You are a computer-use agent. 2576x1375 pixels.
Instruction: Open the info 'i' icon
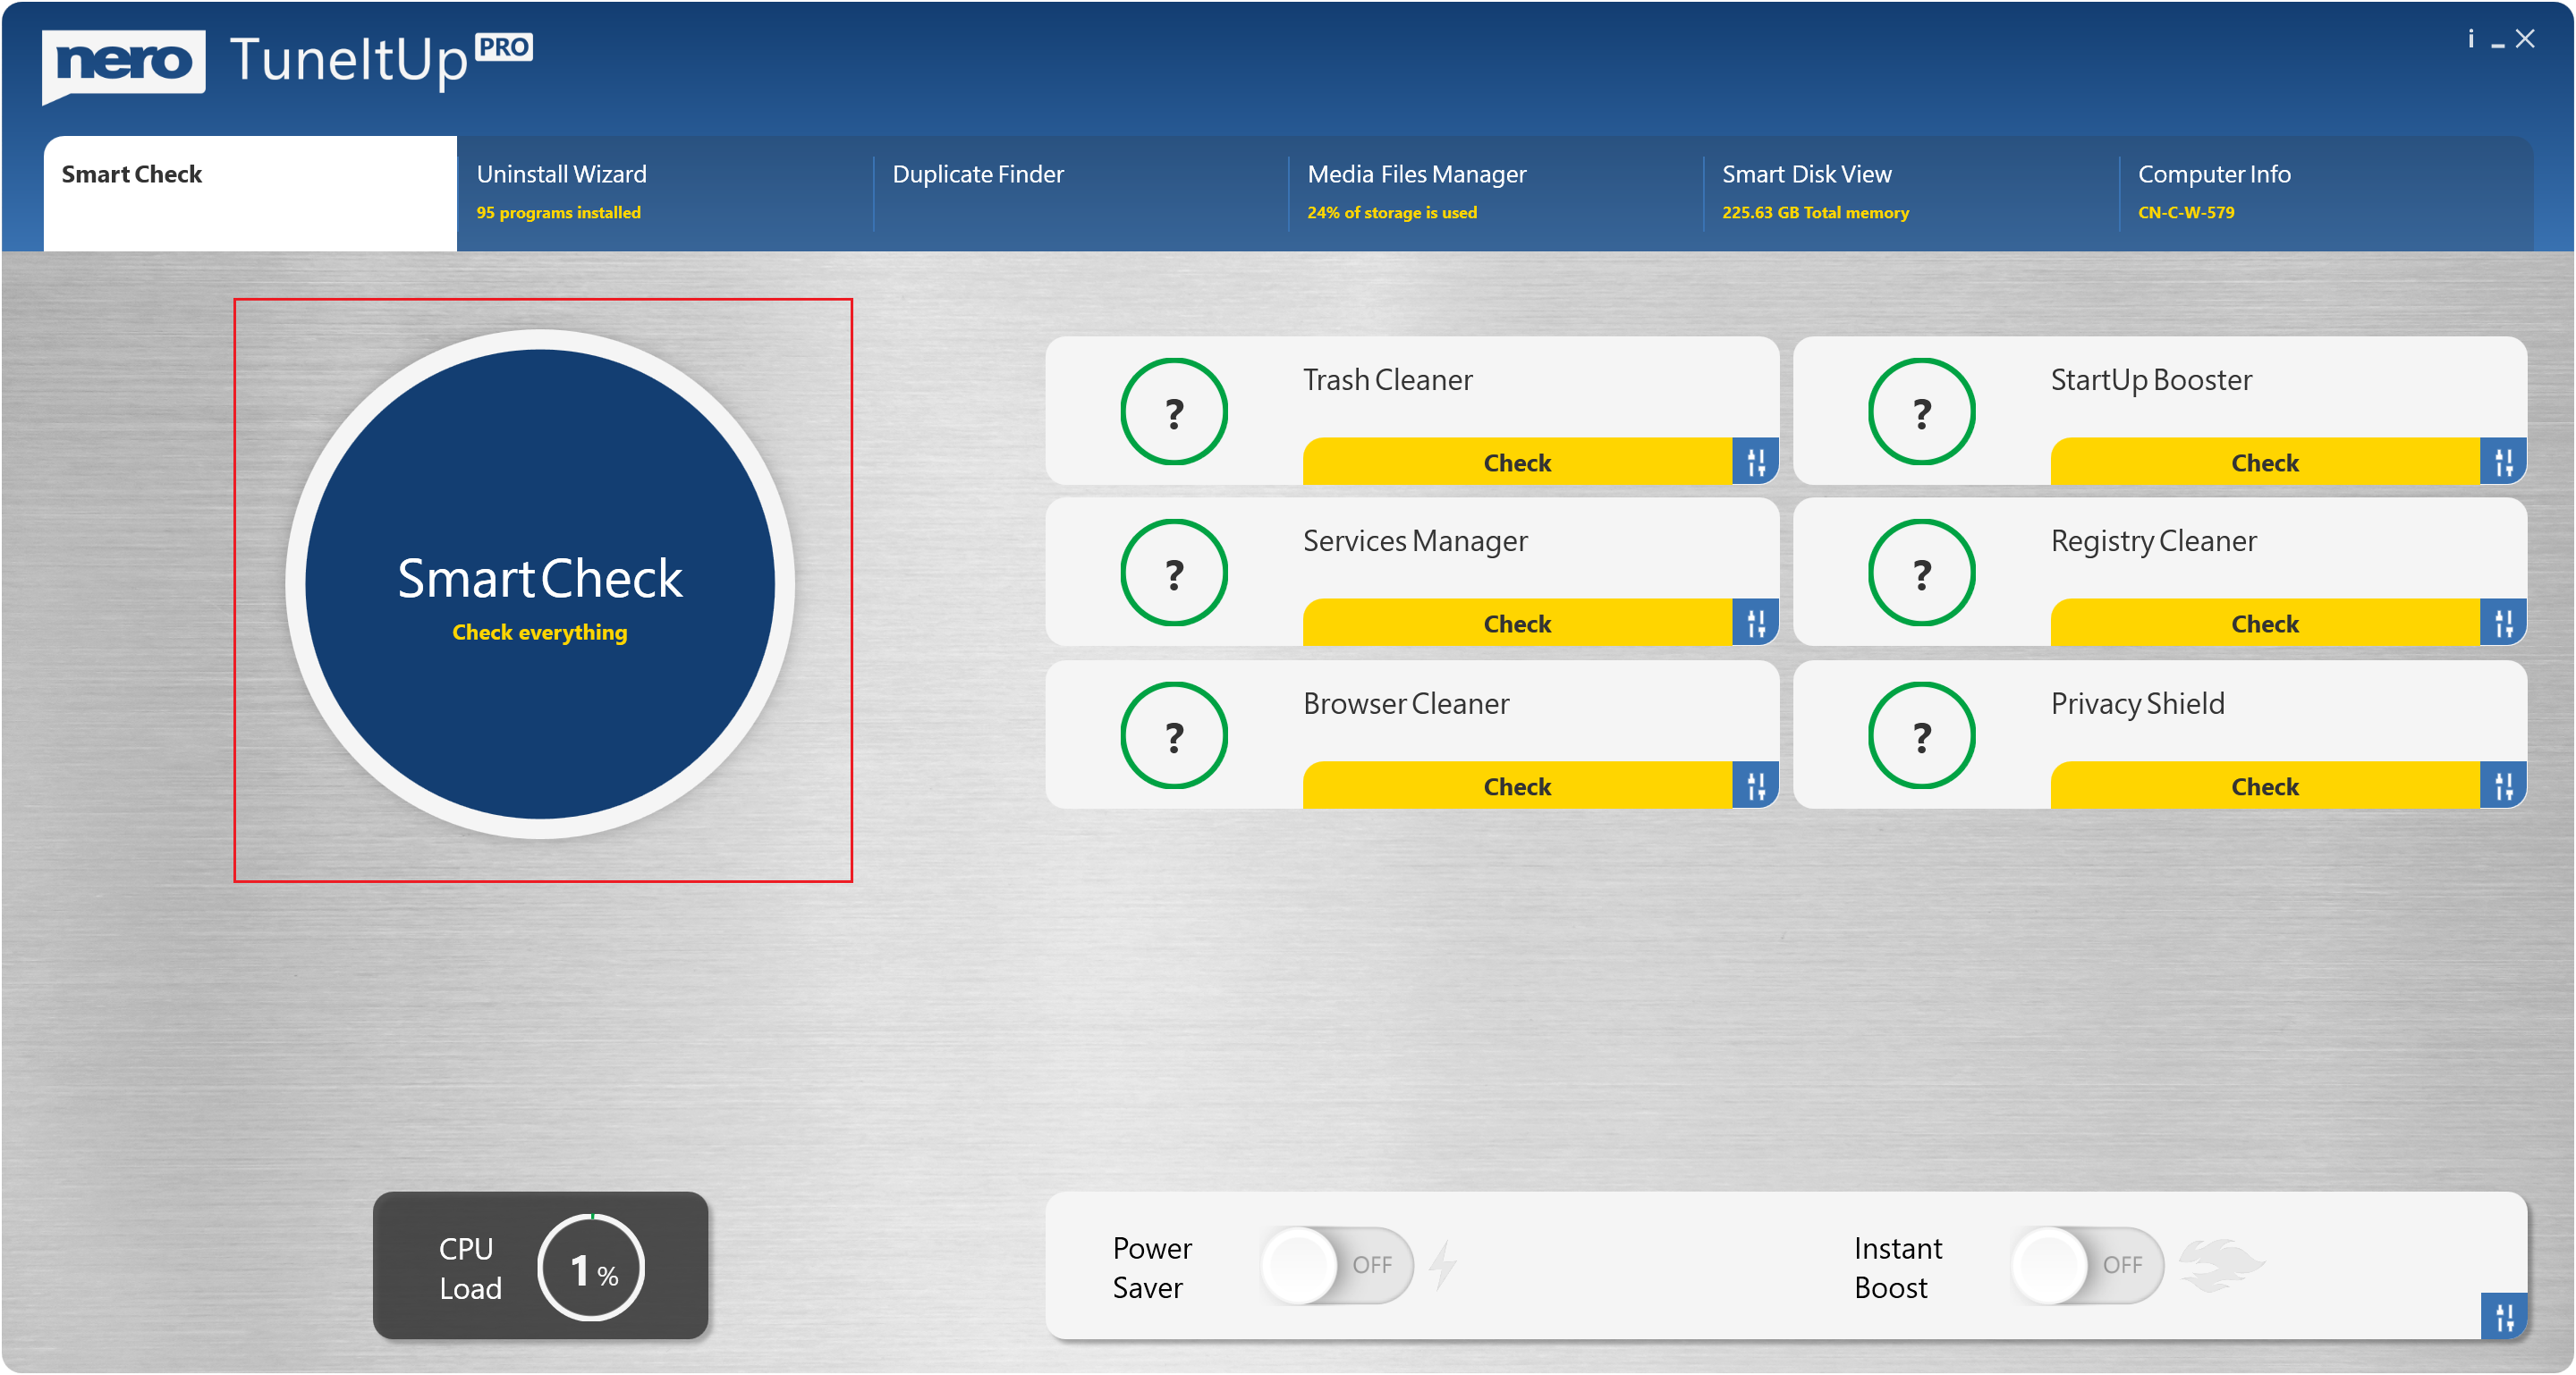click(x=2470, y=39)
